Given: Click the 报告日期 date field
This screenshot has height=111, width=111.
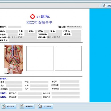Looking at the screenshot, I should [x=74, y=27].
